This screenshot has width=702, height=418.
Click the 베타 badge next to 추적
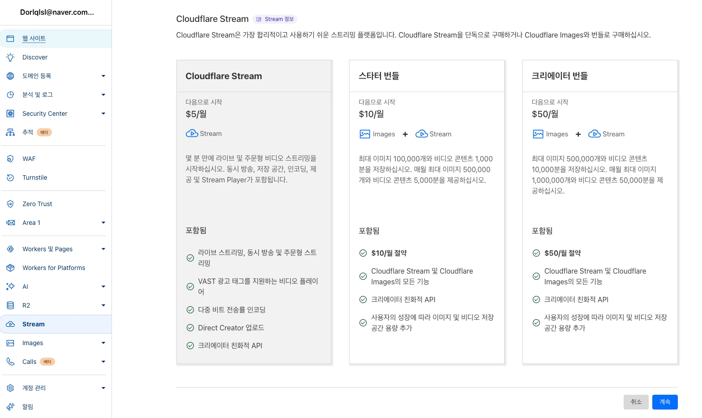(x=44, y=132)
